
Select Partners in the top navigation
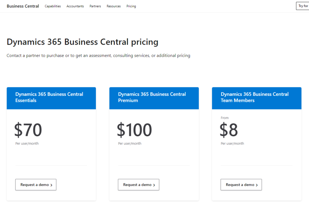[95, 6]
